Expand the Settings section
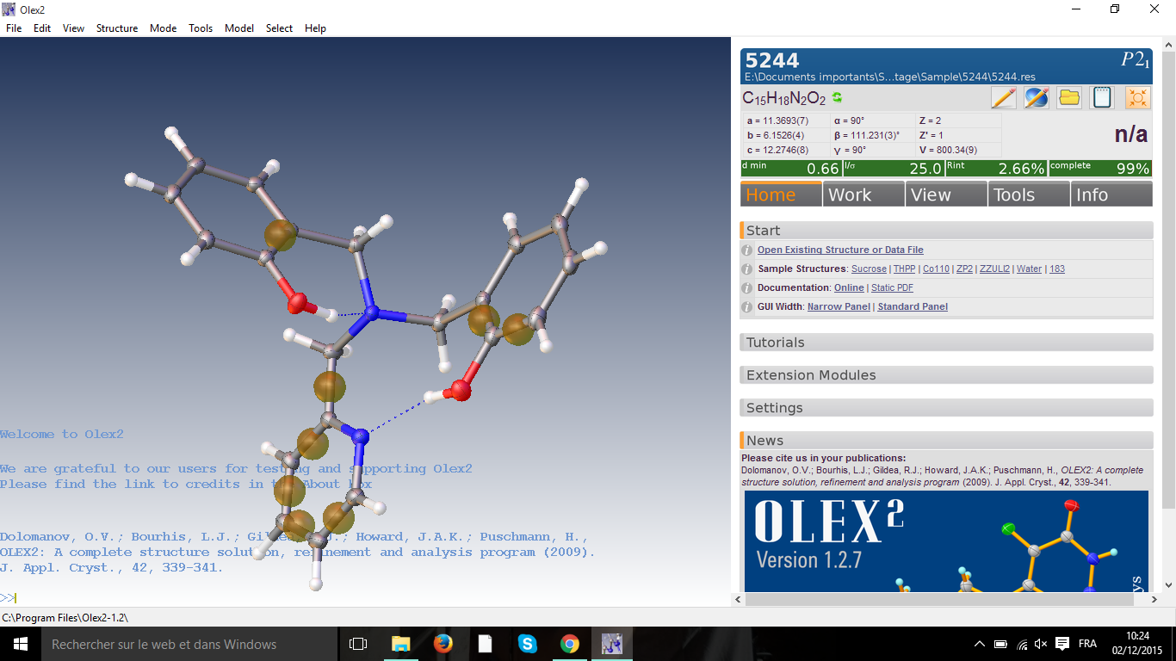 946,407
